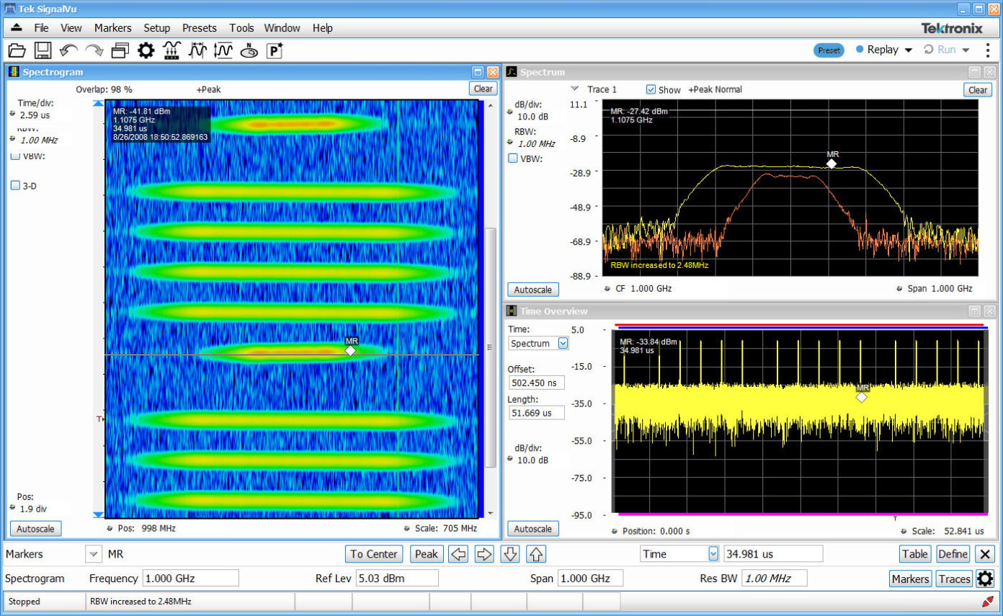The image size is (1003, 616).
Task: Click the To Center button
Action: point(374,554)
